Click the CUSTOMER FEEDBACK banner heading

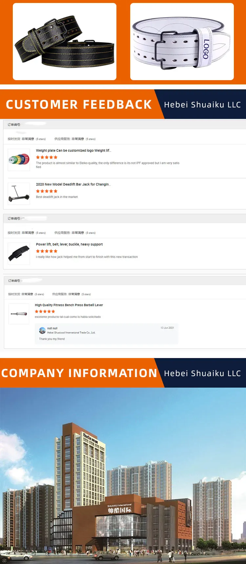point(79,104)
